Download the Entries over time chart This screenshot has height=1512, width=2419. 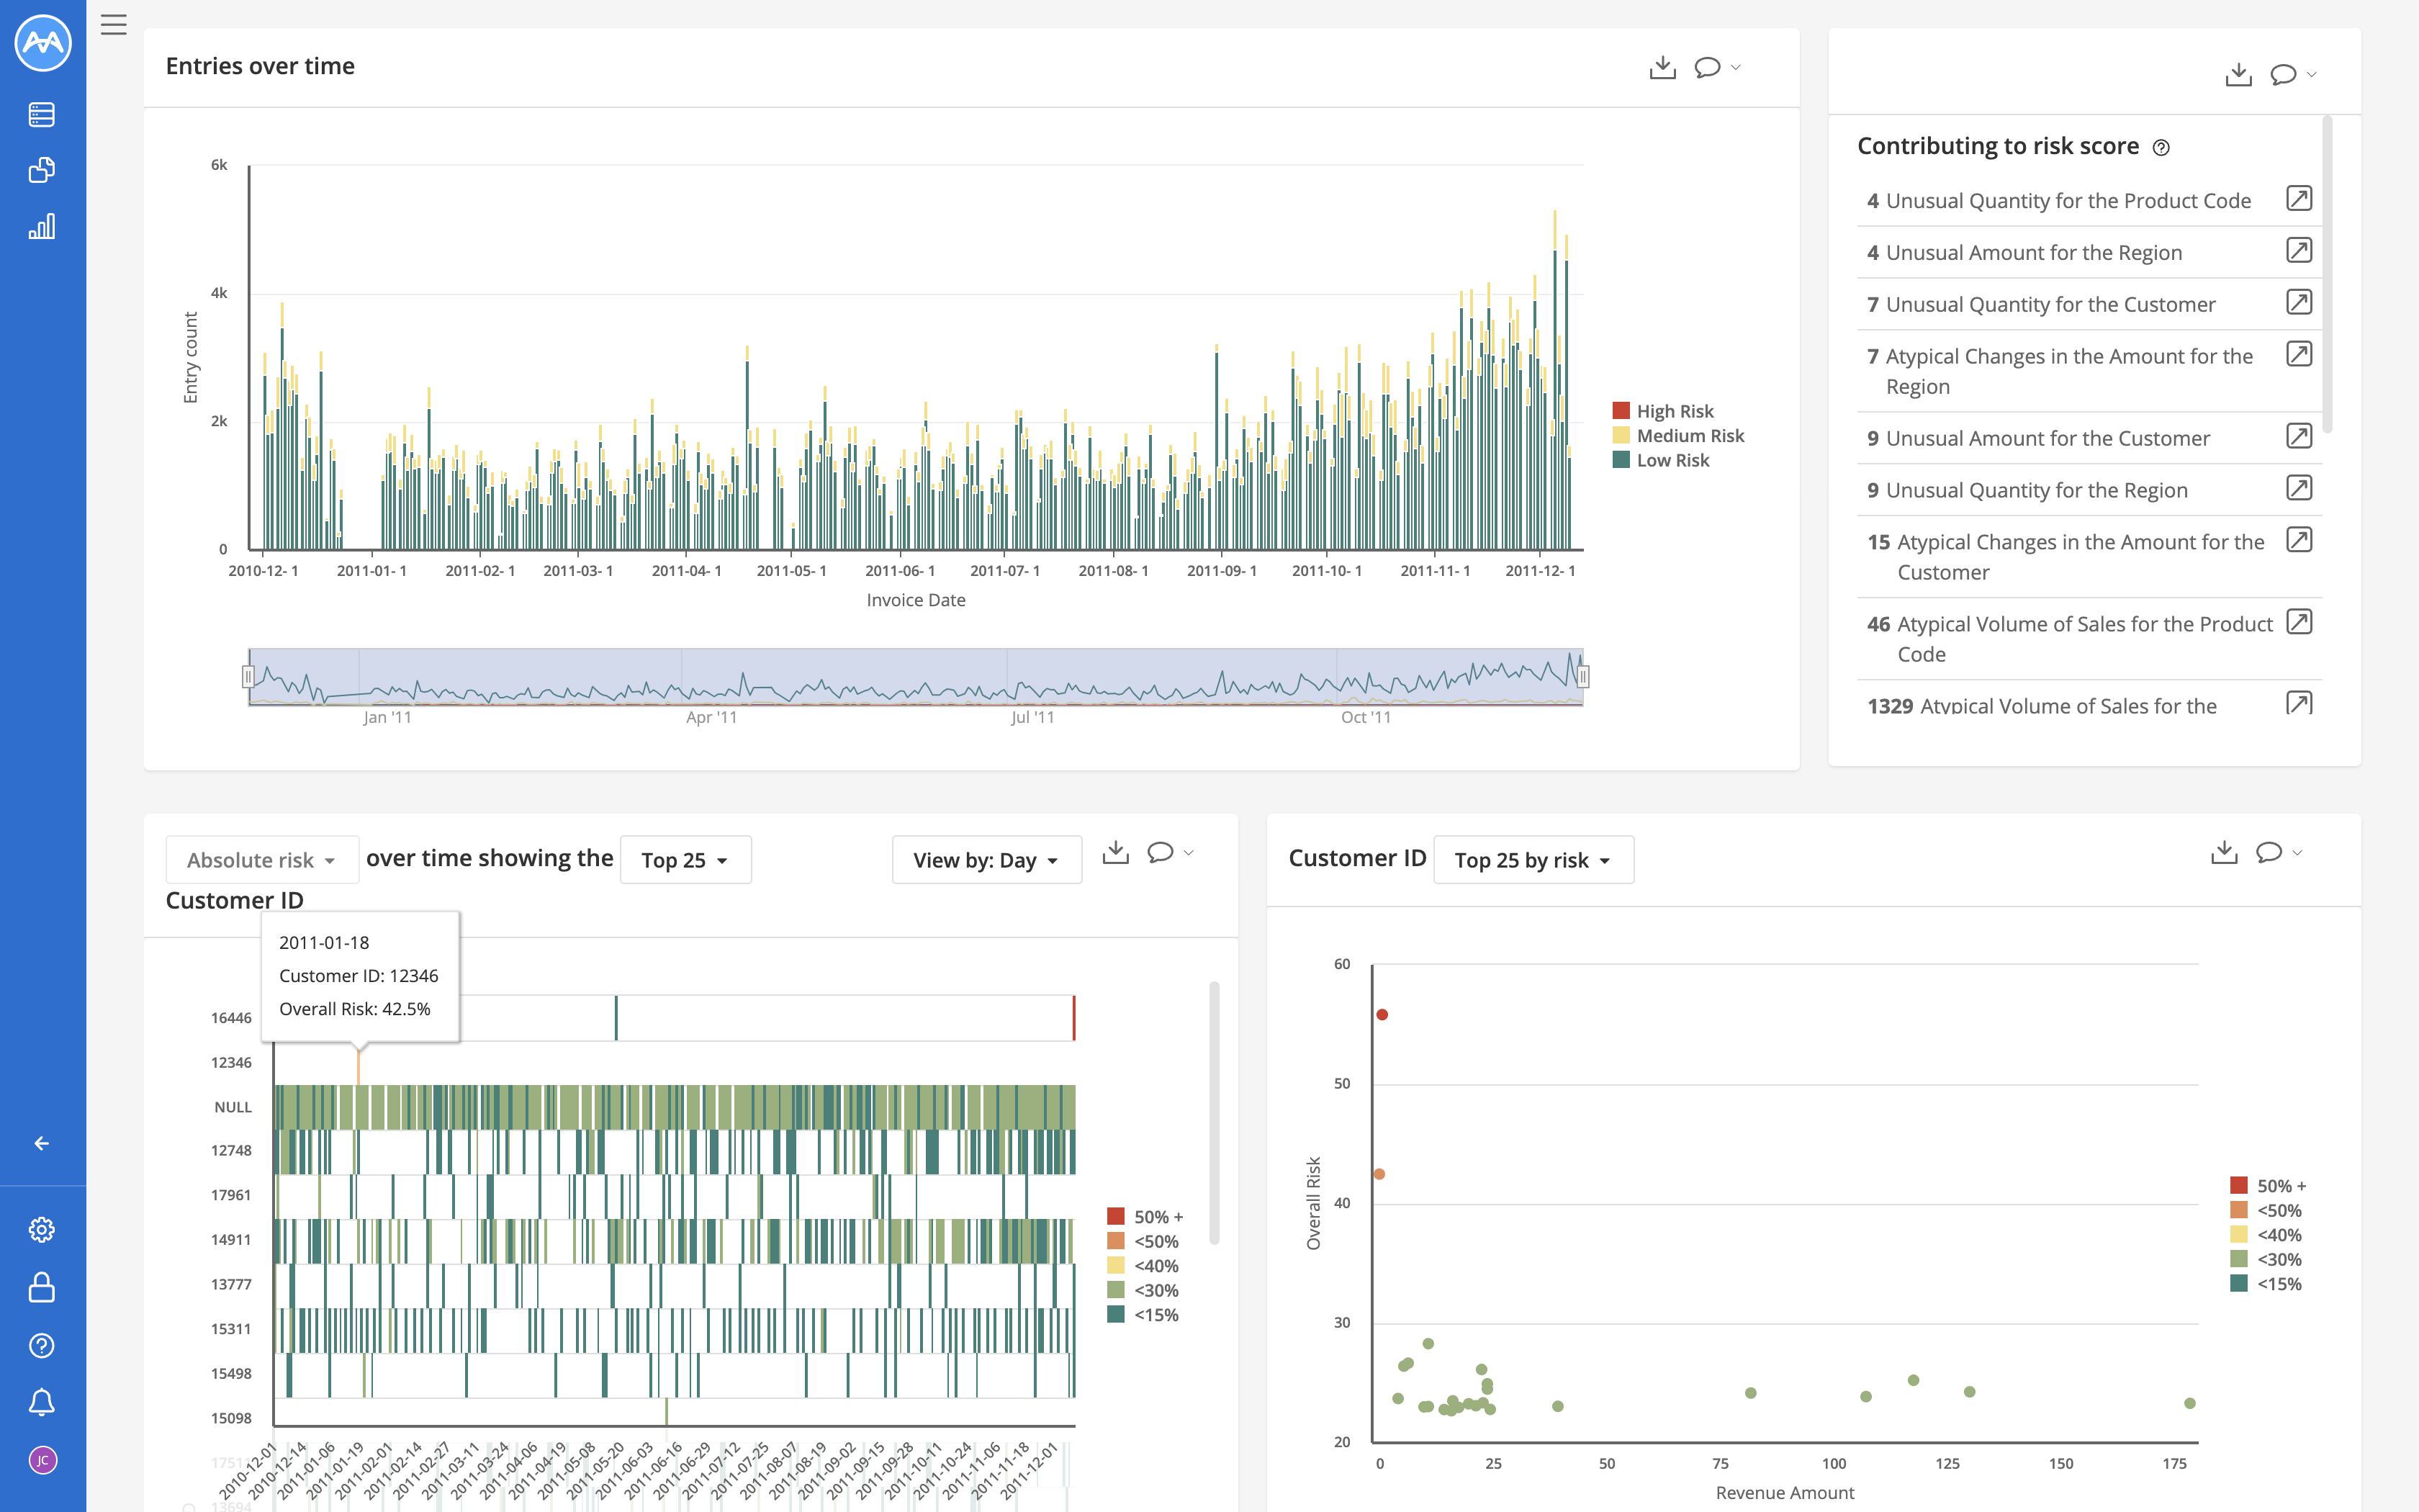(1662, 66)
